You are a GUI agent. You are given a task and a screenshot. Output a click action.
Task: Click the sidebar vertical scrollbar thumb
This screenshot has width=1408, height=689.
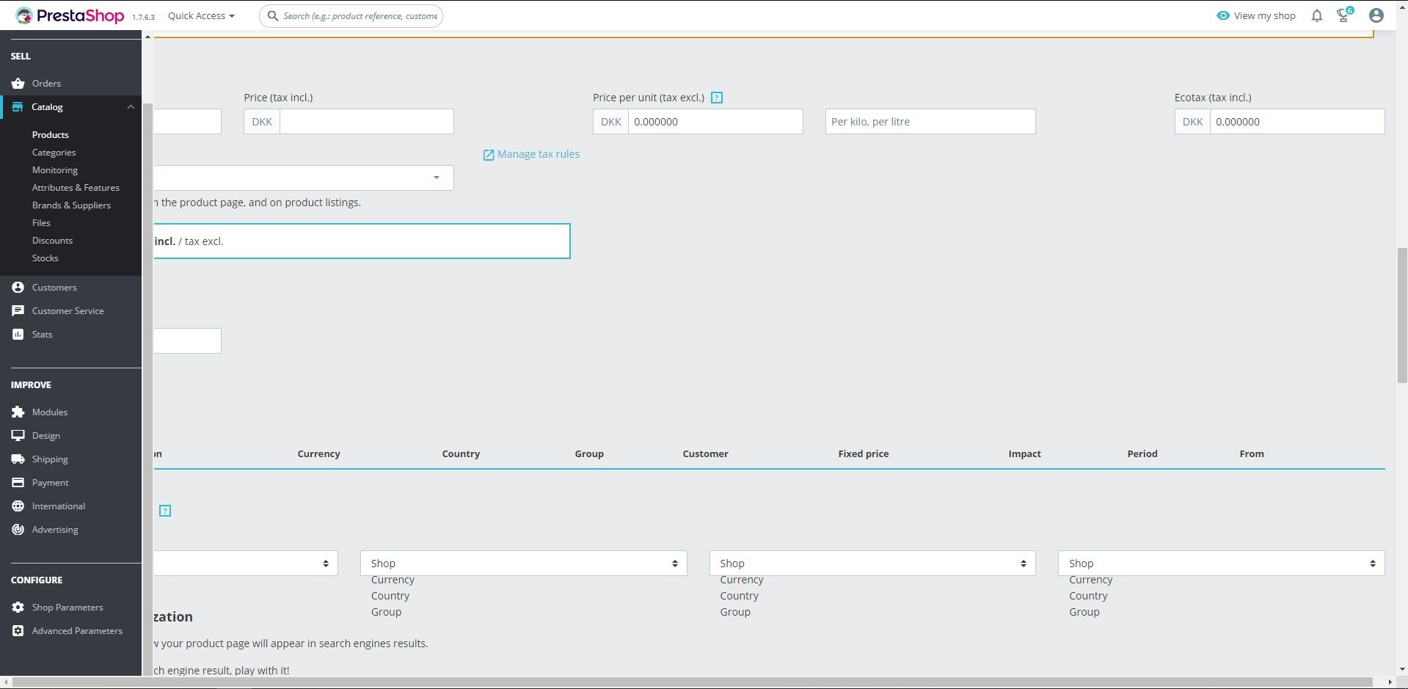[147, 389]
